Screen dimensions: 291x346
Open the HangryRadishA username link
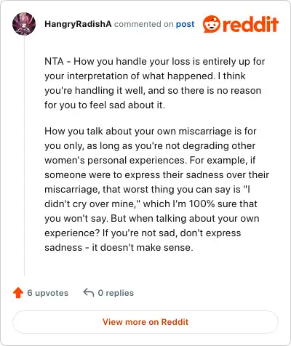click(x=78, y=24)
